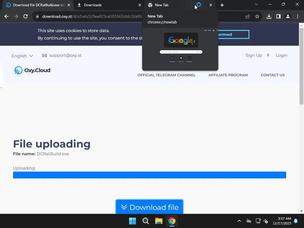304x228 pixels.
Task: Open OFFICIAL TELEGRAM CHANNEL menu item
Action: (166, 75)
